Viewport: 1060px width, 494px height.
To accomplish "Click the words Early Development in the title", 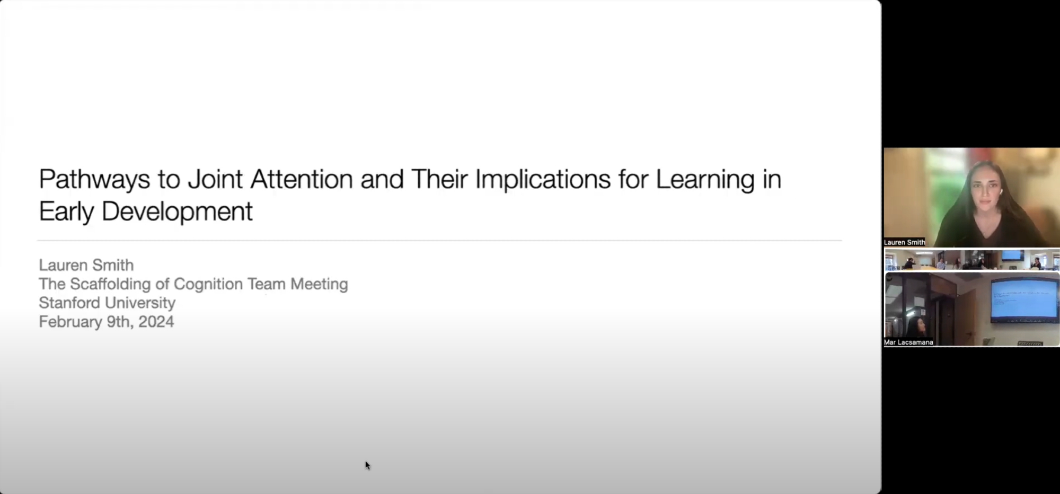I will click(x=146, y=211).
